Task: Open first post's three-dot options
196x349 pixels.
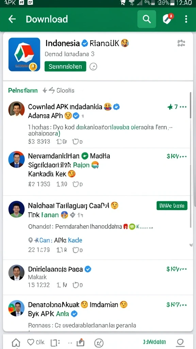Action: tap(183, 107)
